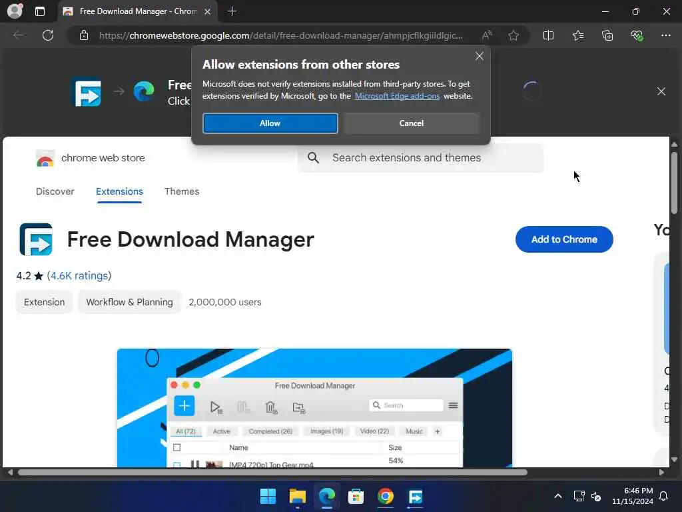The height and width of the screenshot is (512, 682).
Task: Open Free Download Manager taskbar app
Action: (x=415, y=496)
